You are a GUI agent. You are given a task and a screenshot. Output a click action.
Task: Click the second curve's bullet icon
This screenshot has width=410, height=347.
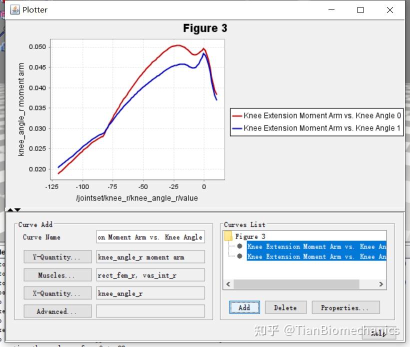tap(239, 256)
